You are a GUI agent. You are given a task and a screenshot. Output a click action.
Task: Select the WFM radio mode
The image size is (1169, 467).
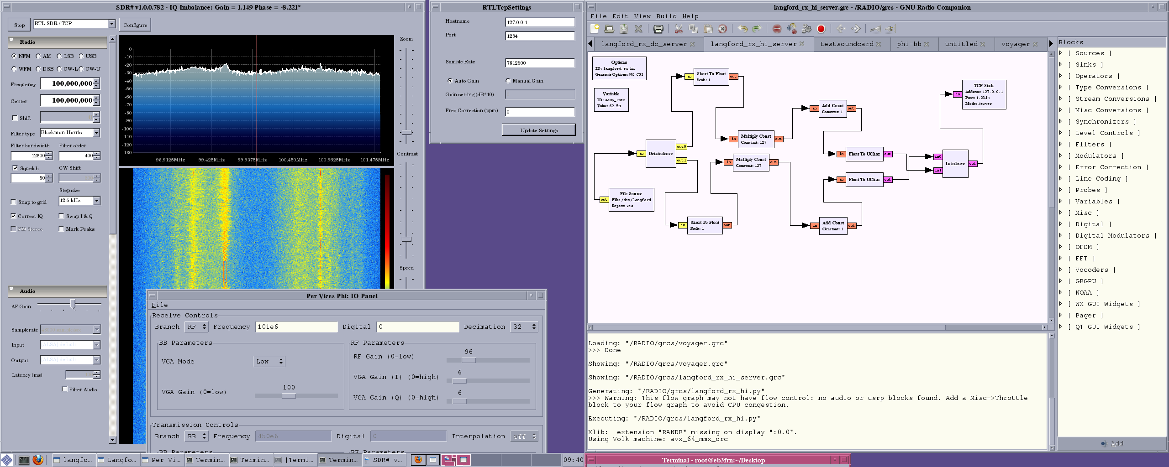pos(14,69)
